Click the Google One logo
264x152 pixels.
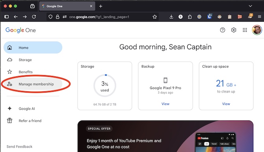(20, 30)
